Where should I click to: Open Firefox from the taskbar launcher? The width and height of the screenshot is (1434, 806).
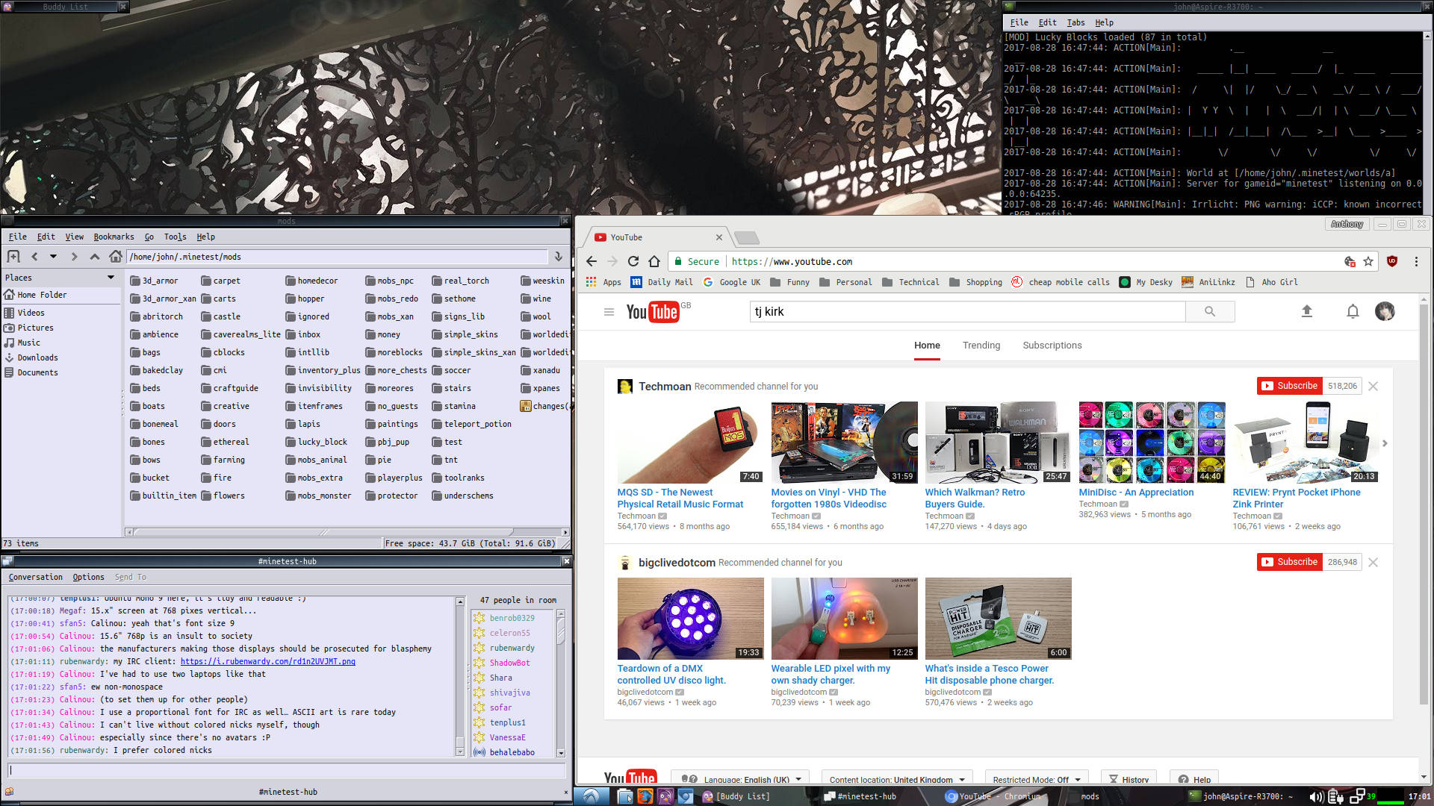coord(645,796)
